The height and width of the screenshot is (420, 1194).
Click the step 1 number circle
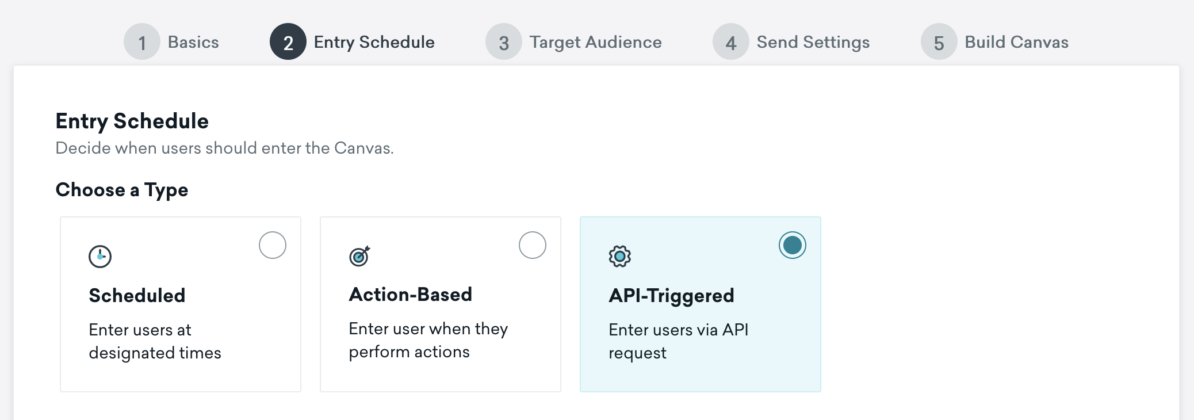click(x=141, y=42)
